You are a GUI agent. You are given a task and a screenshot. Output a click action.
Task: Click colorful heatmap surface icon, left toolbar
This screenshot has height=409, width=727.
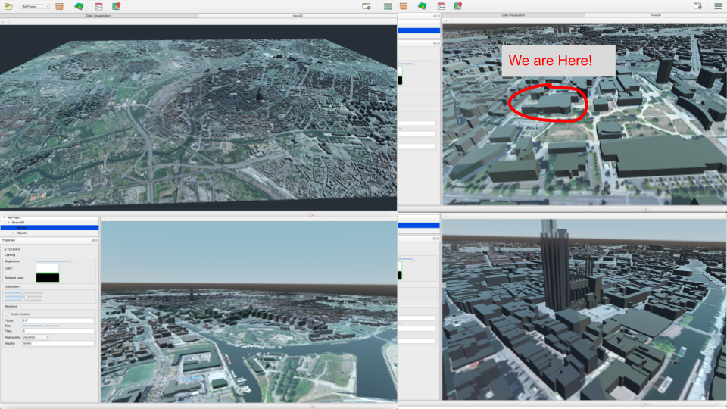pos(79,7)
